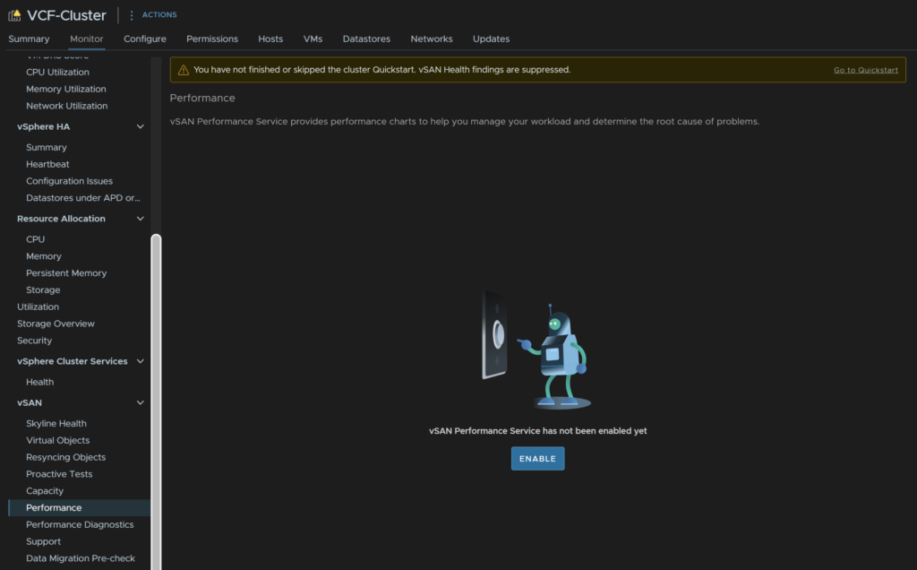Follow the Go to Quickstart link
Image resolution: width=917 pixels, height=570 pixels.
[x=866, y=70]
